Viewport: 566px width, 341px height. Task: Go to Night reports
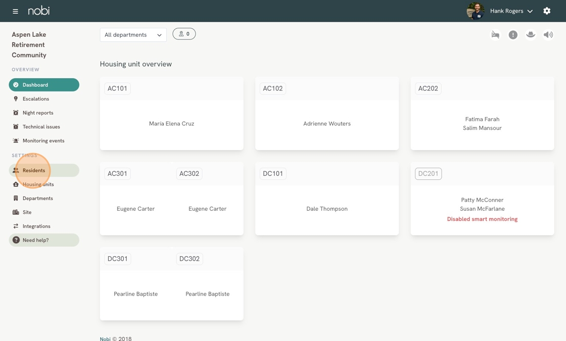tap(38, 113)
